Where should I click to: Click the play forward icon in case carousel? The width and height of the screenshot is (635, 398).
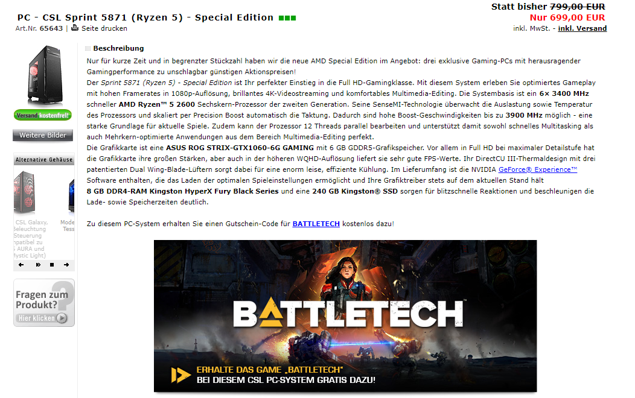(38, 265)
